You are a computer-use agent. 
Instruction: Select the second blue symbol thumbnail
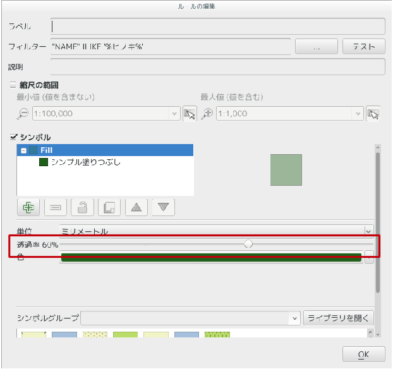tap(187, 334)
